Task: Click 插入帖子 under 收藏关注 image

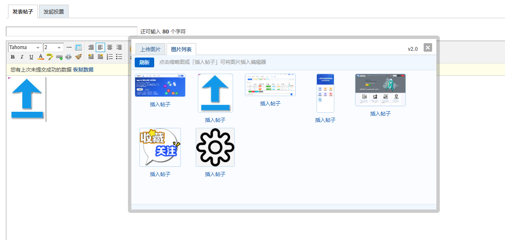Action: click(x=160, y=174)
